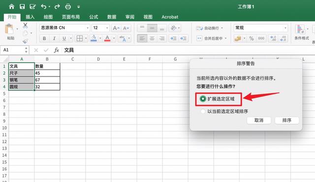The image size is (315, 182).
Task: Select the Format Painter brush
Action: click(25, 41)
